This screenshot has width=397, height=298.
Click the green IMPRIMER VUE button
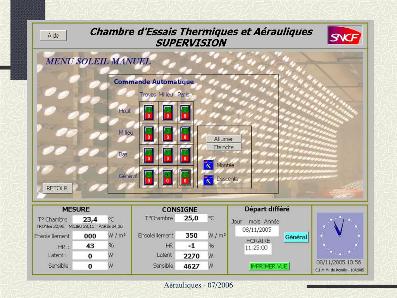coord(269,266)
